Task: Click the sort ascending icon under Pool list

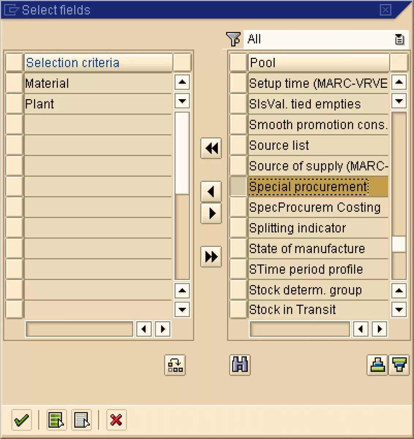Action: pos(377,365)
